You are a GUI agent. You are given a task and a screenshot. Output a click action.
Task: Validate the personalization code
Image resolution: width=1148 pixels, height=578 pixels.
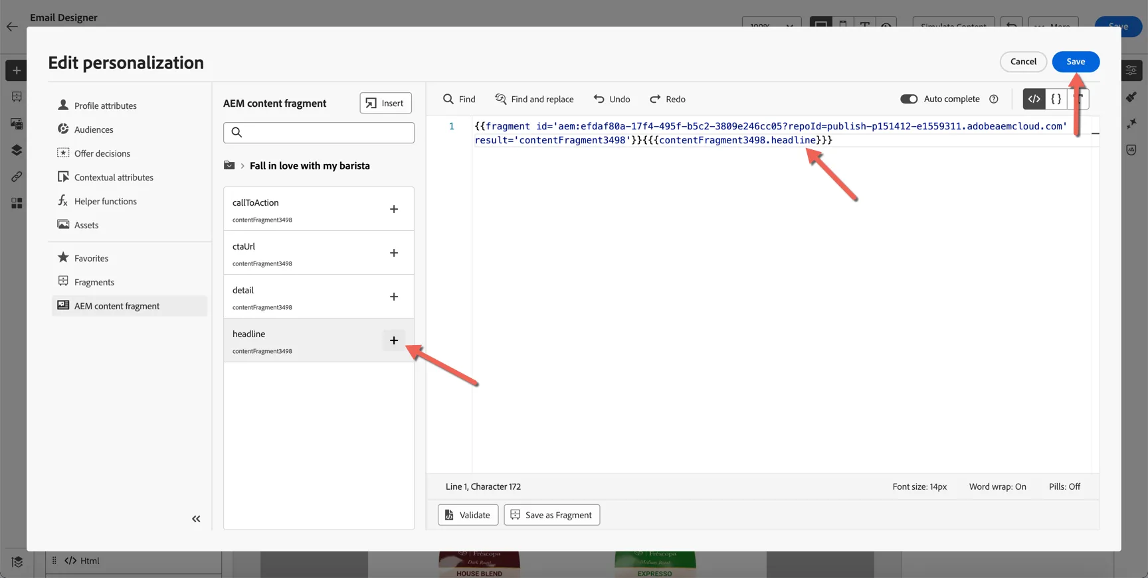(x=468, y=515)
